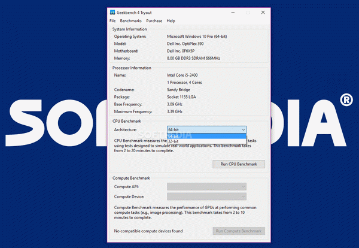Open the Purchase menu
The width and height of the screenshot is (359, 248).
click(x=154, y=21)
